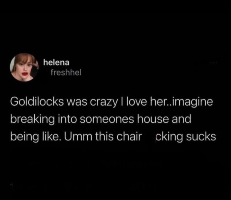231x200 pixels.
Task: Click the display name helena
Action: (56, 63)
